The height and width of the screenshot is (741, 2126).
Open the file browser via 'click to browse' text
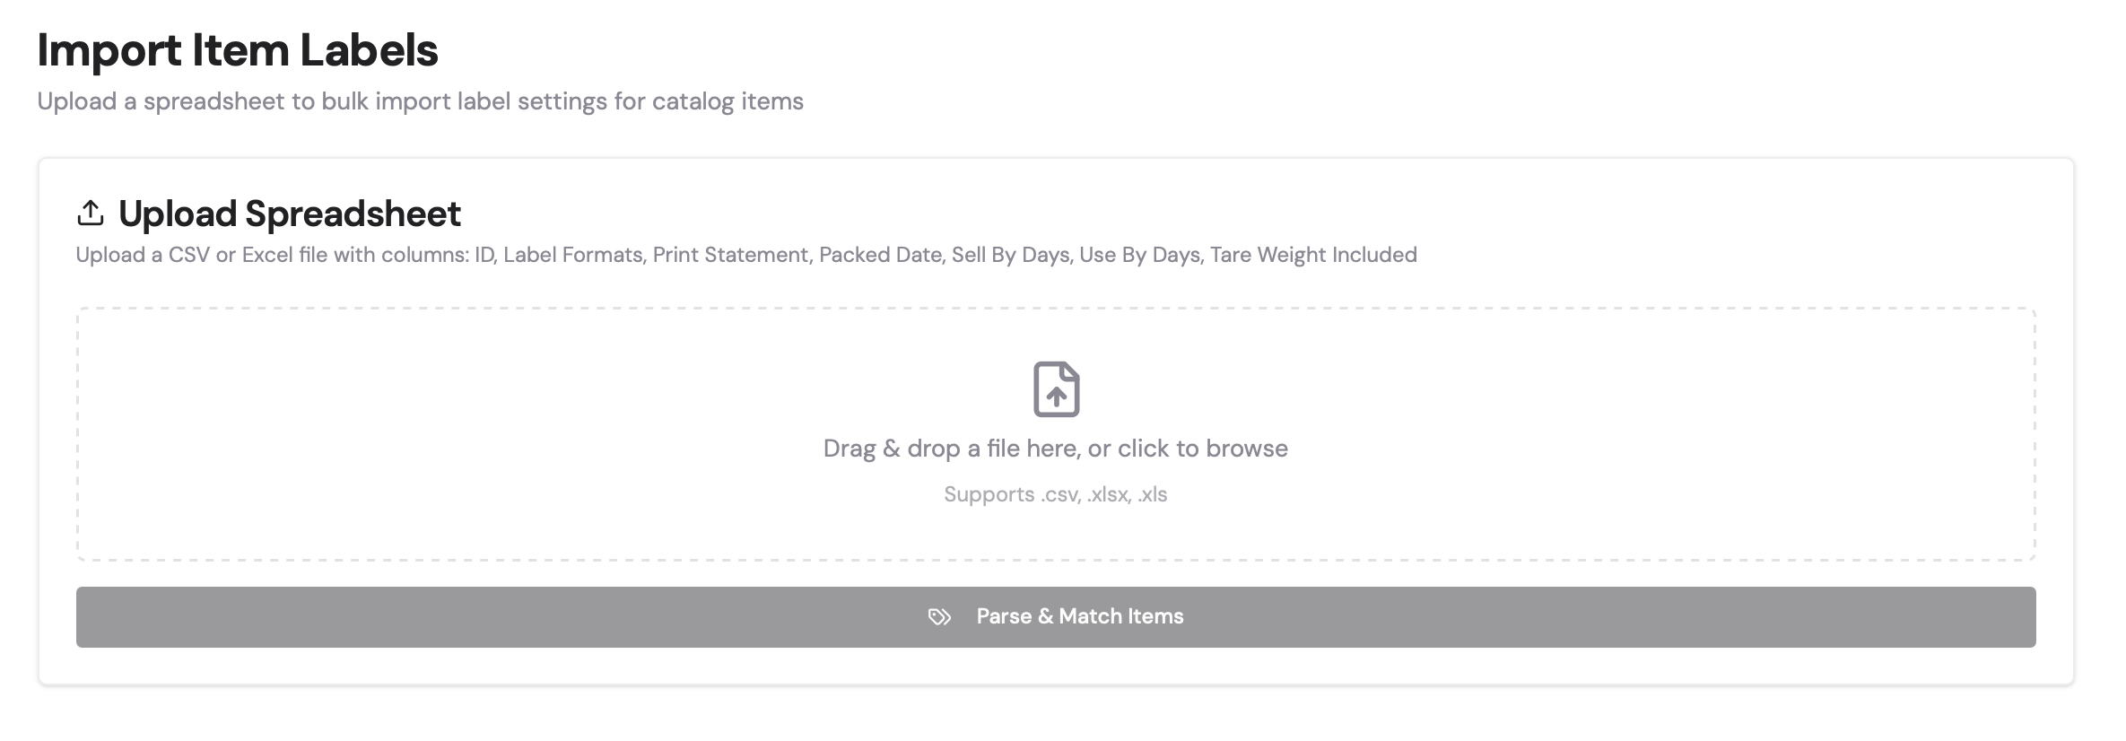1202,449
